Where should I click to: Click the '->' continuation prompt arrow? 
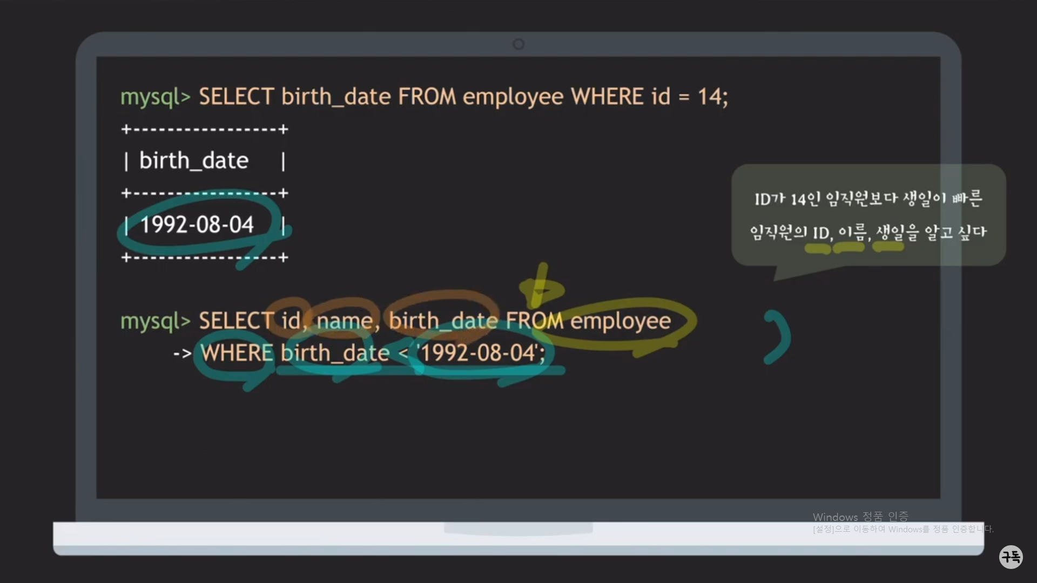(183, 354)
